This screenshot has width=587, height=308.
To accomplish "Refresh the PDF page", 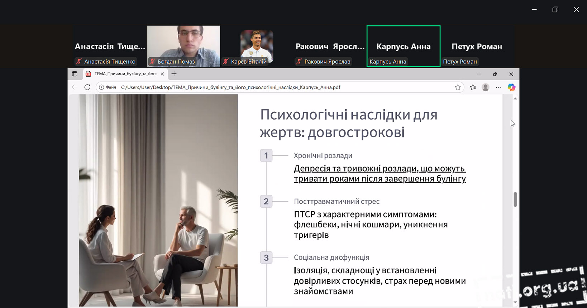I will pyautogui.click(x=87, y=87).
